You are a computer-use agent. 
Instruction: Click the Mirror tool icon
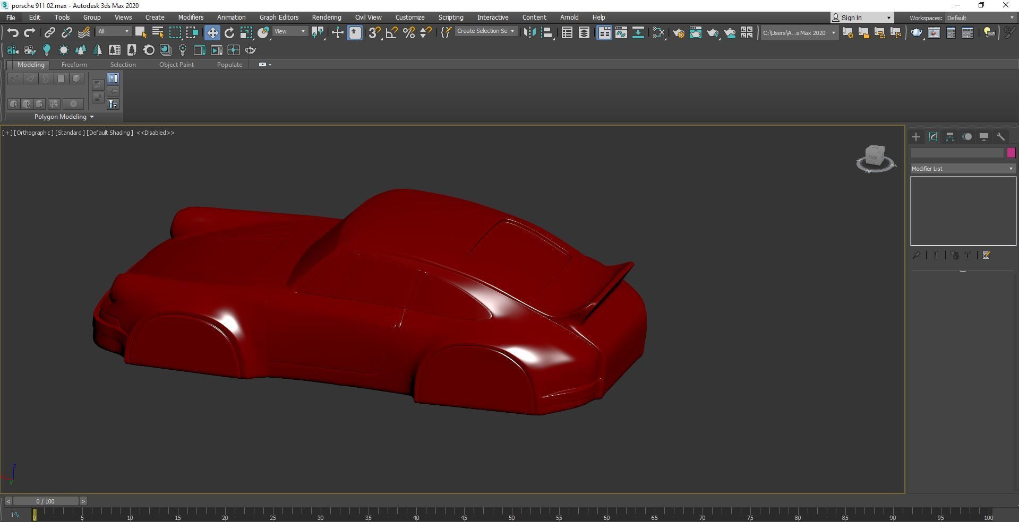click(529, 33)
